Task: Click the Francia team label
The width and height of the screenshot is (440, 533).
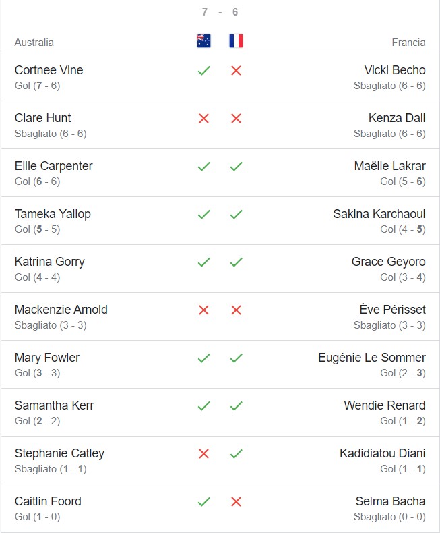Action: point(408,42)
